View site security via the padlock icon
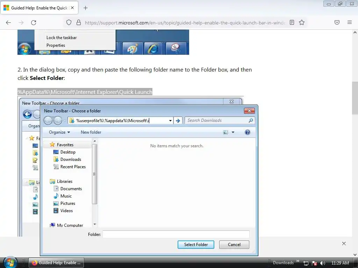This screenshot has width=358, height=268. point(79,22)
